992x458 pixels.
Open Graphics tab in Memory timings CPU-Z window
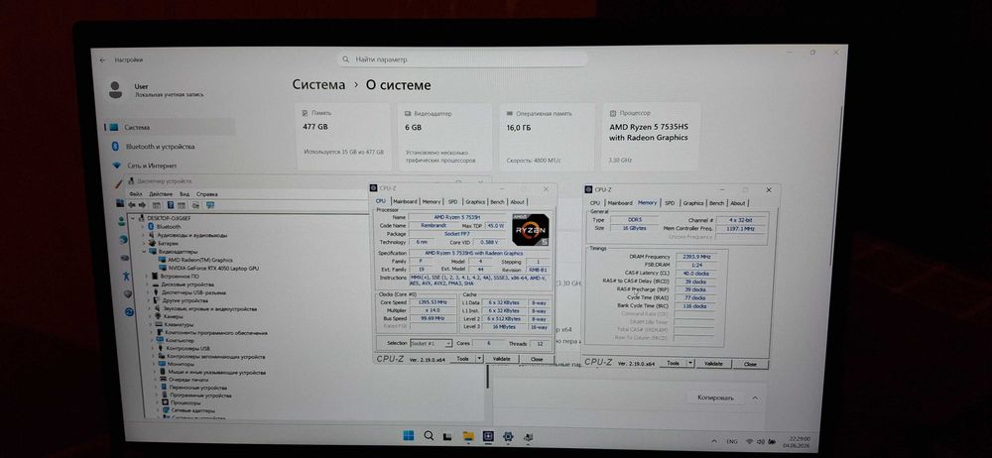tap(693, 203)
